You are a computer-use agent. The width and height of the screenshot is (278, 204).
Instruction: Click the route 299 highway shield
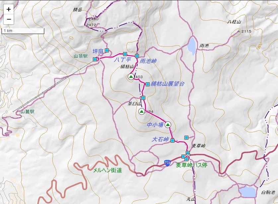(167, 163)
